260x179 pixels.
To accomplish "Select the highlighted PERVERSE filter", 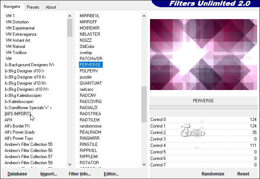I will [91, 65].
